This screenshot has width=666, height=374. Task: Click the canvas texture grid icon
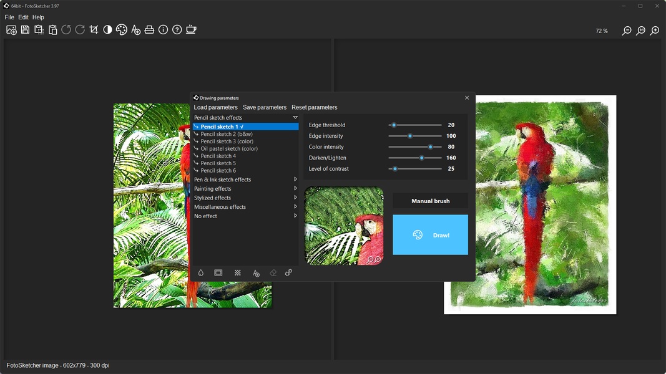[x=238, y=273]
